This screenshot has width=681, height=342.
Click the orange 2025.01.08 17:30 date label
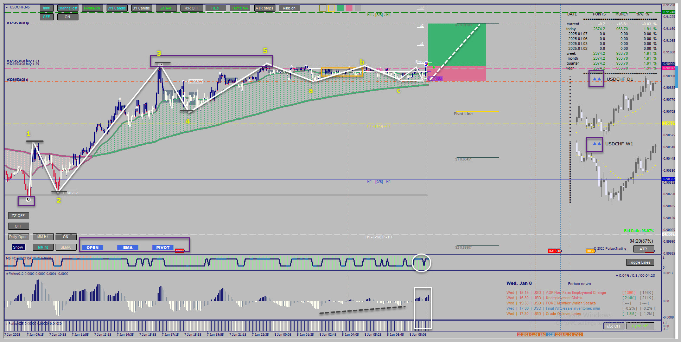click(569, 334)
